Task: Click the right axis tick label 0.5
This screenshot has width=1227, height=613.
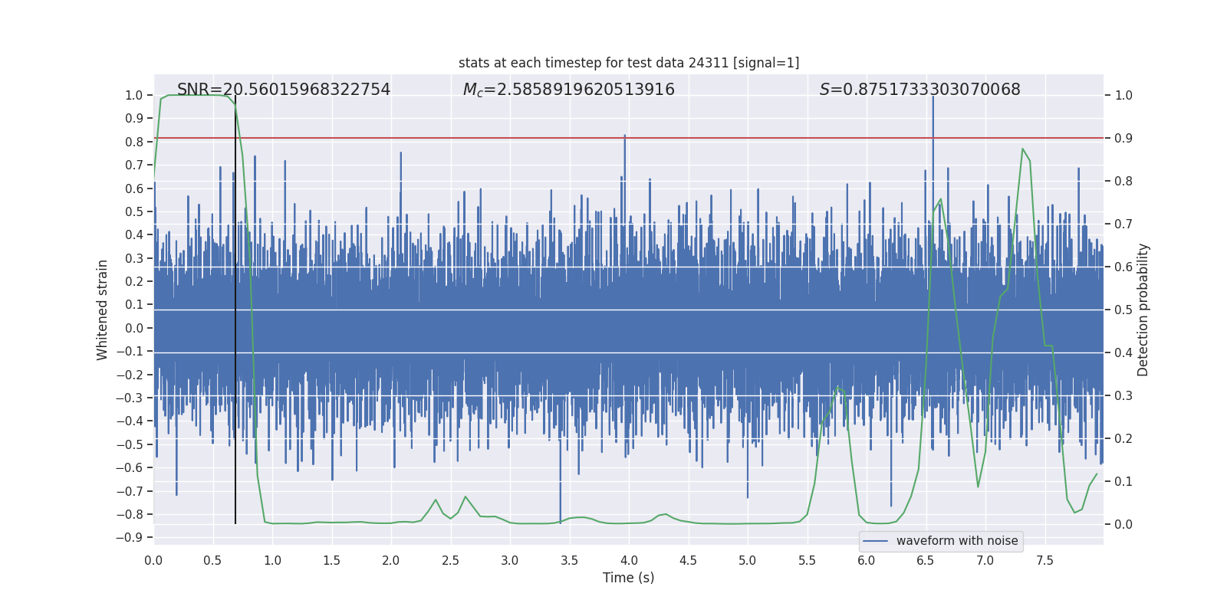Action: 1123,310
